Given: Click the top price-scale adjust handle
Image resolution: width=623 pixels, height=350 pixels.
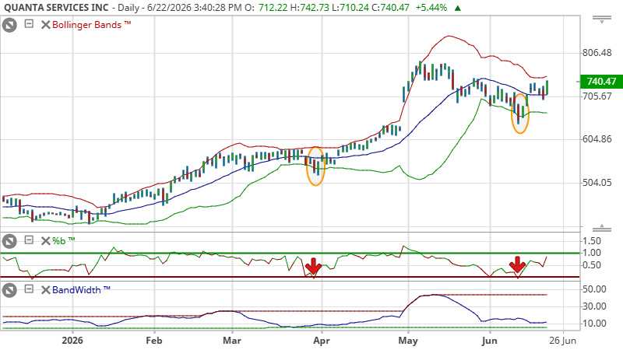Looking at the screenshot, I should click(601, 20).
